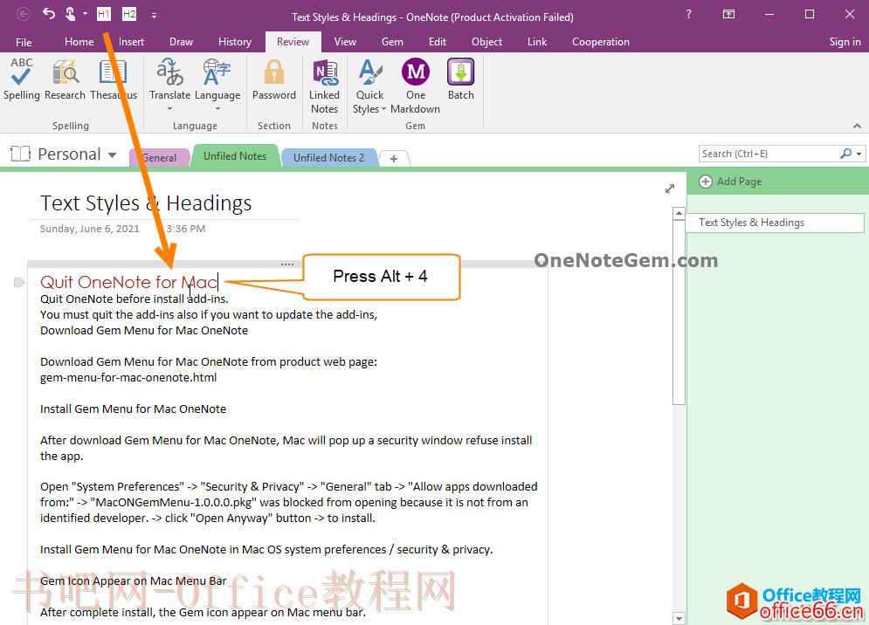Open the Link ribbon tab
The image size is (869, 625).
coord(536,42)
